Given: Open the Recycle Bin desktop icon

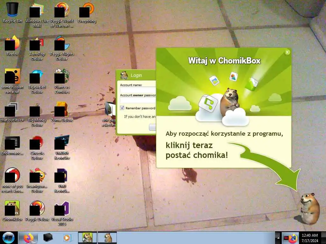Looking at the screenshot, I should pos(12,12).
